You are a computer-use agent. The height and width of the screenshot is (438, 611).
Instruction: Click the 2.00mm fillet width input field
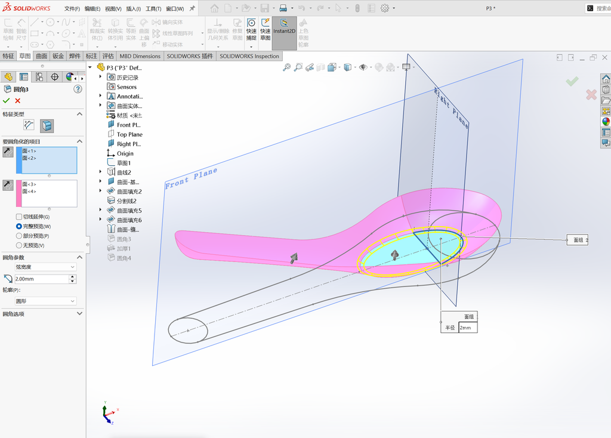[x=42, y=279]
